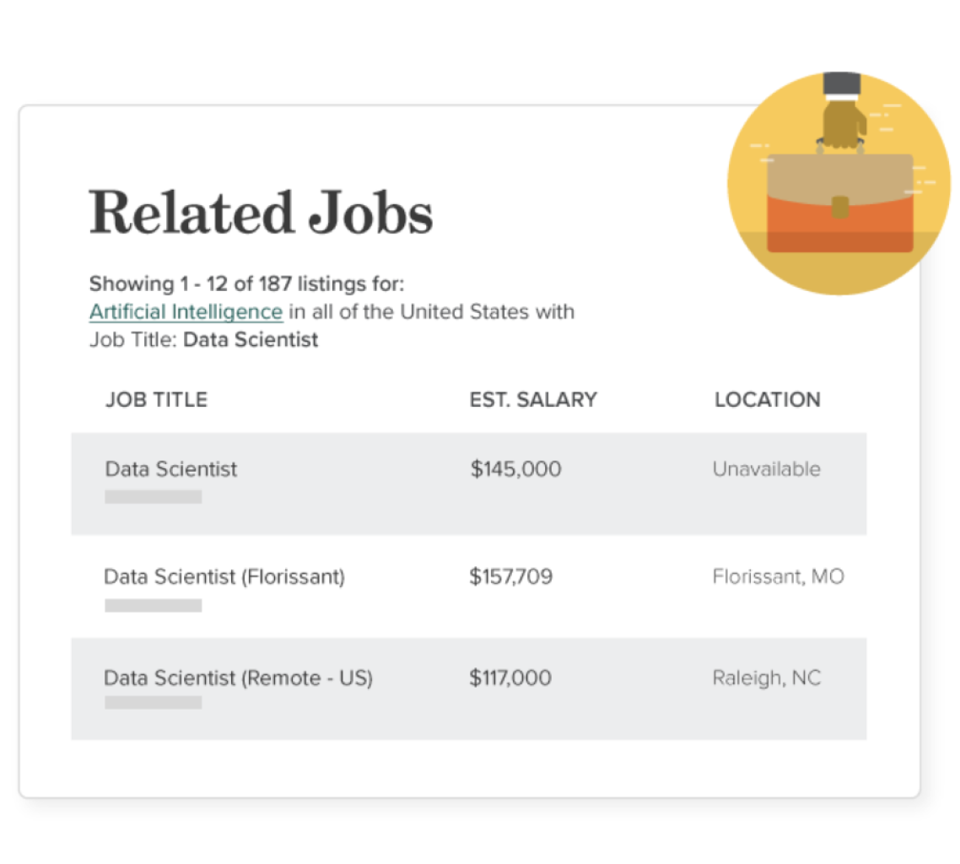
Task: Click the $145,000 salary value
Action: [x=515, y=469]
